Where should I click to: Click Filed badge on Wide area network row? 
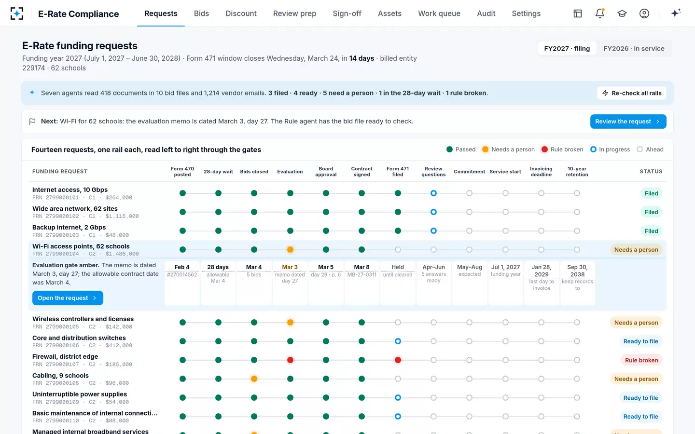point(651,212)
